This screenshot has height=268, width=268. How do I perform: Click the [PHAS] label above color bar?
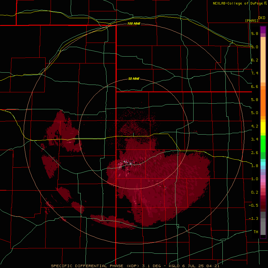pyautogui.click(x=252, y=21)
